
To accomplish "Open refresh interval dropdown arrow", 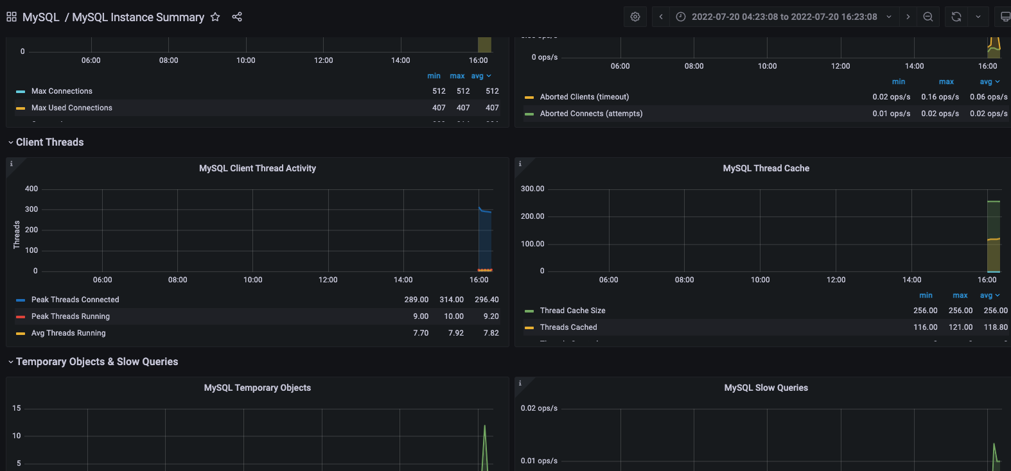I will (978, 17).
